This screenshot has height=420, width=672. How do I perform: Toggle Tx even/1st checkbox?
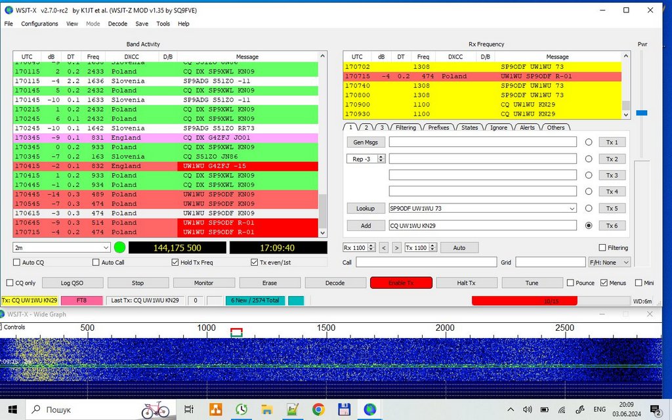click(x=254, y=262)
